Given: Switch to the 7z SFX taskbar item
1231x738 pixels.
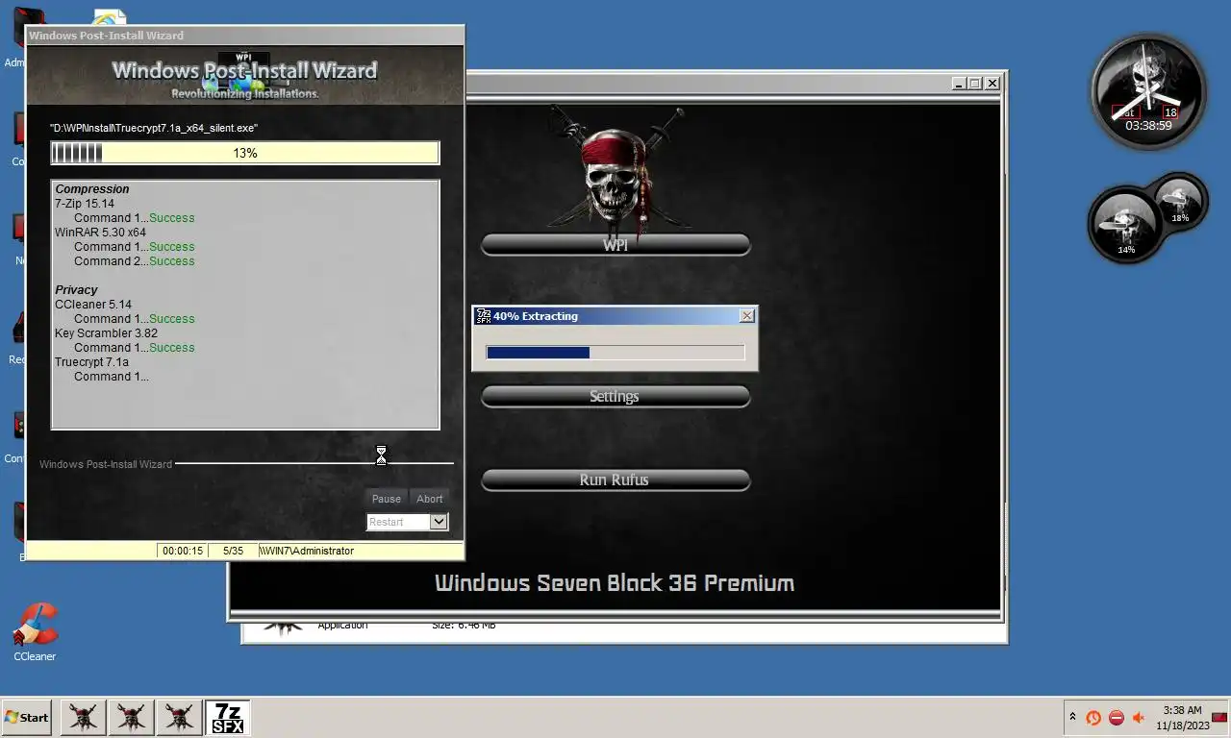Looking at the screenshot, I should point(228,718).
